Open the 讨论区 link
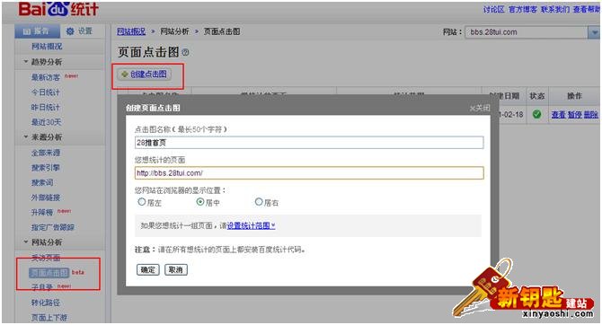 [494, 9]
